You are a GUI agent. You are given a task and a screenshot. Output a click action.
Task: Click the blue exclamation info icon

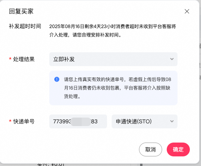pyautogui.click(x=57, y=79)
